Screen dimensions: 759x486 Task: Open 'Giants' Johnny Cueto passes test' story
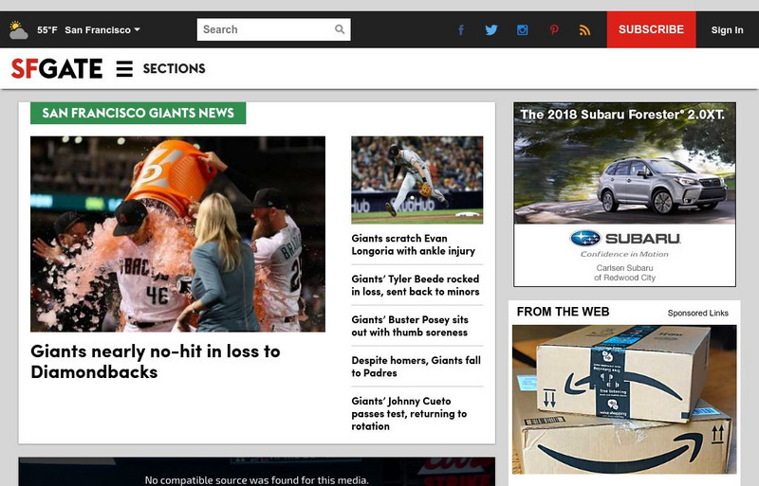[409, 413]
